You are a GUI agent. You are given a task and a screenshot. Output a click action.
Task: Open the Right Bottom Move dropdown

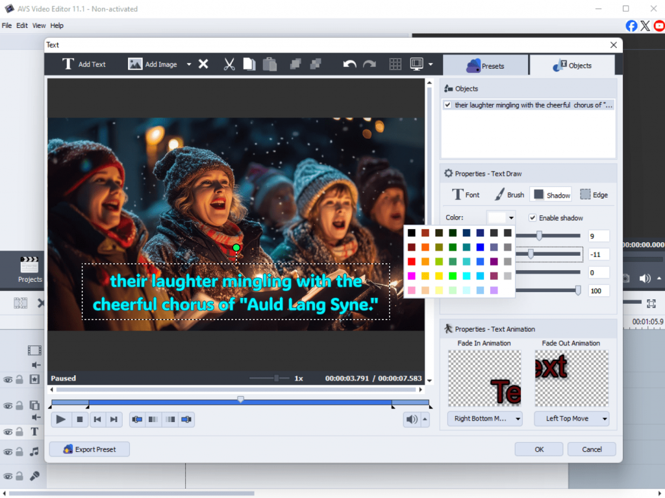[484, 419]
